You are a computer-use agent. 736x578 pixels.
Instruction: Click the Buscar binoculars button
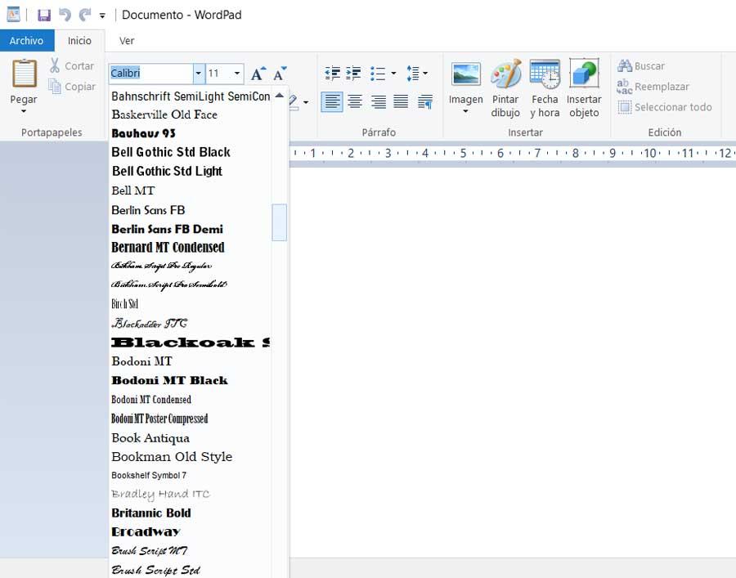click(640, 65)
